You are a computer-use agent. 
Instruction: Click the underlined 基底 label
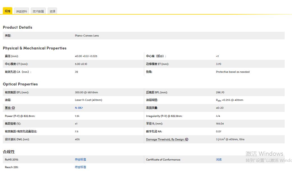click(x=8, y=108)
